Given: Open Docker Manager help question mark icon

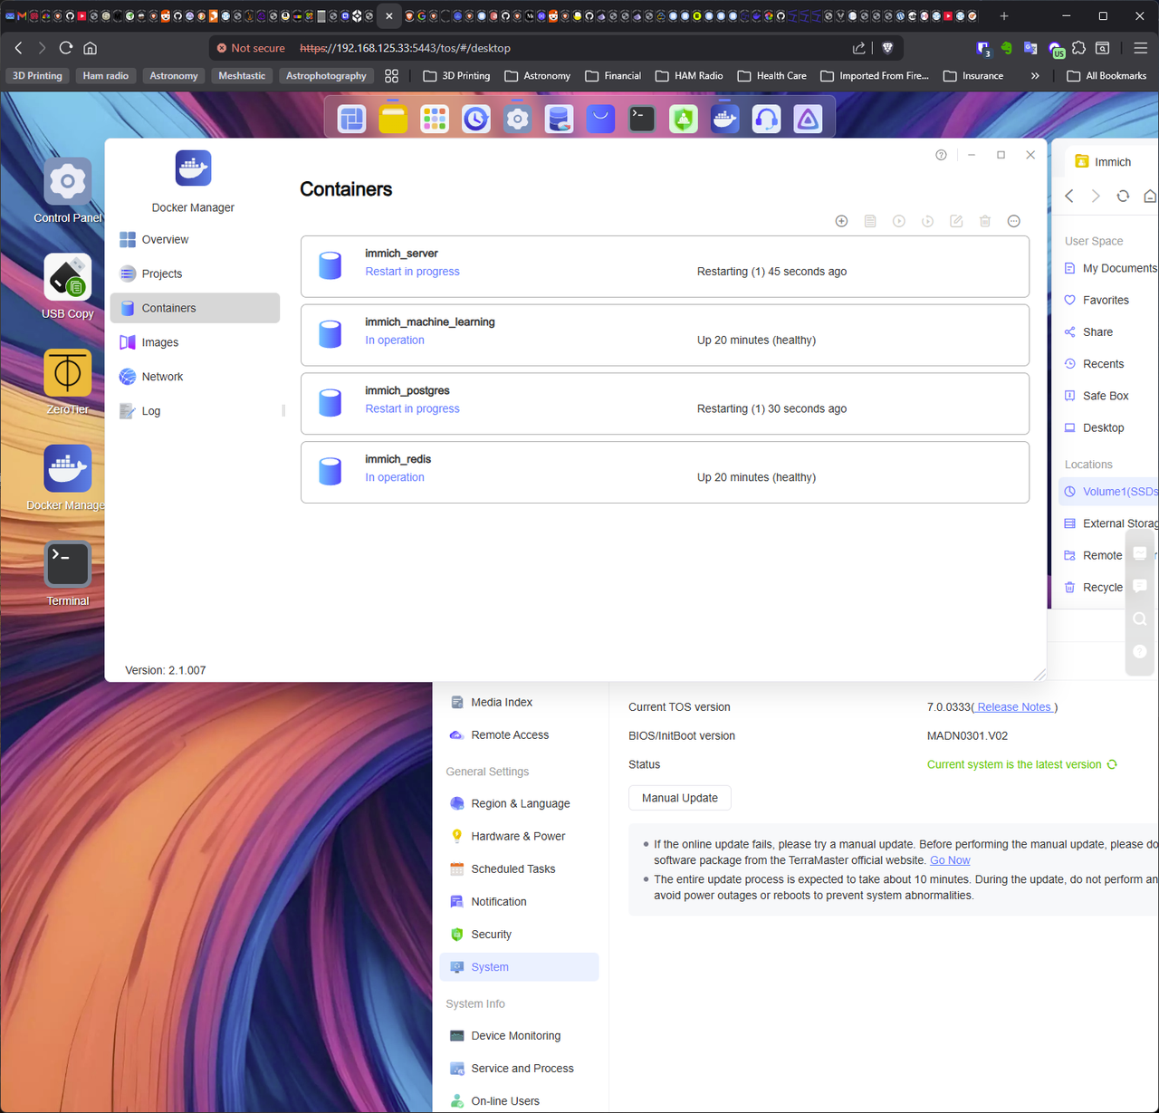Looking at the screenshot, I should (941, 155).
